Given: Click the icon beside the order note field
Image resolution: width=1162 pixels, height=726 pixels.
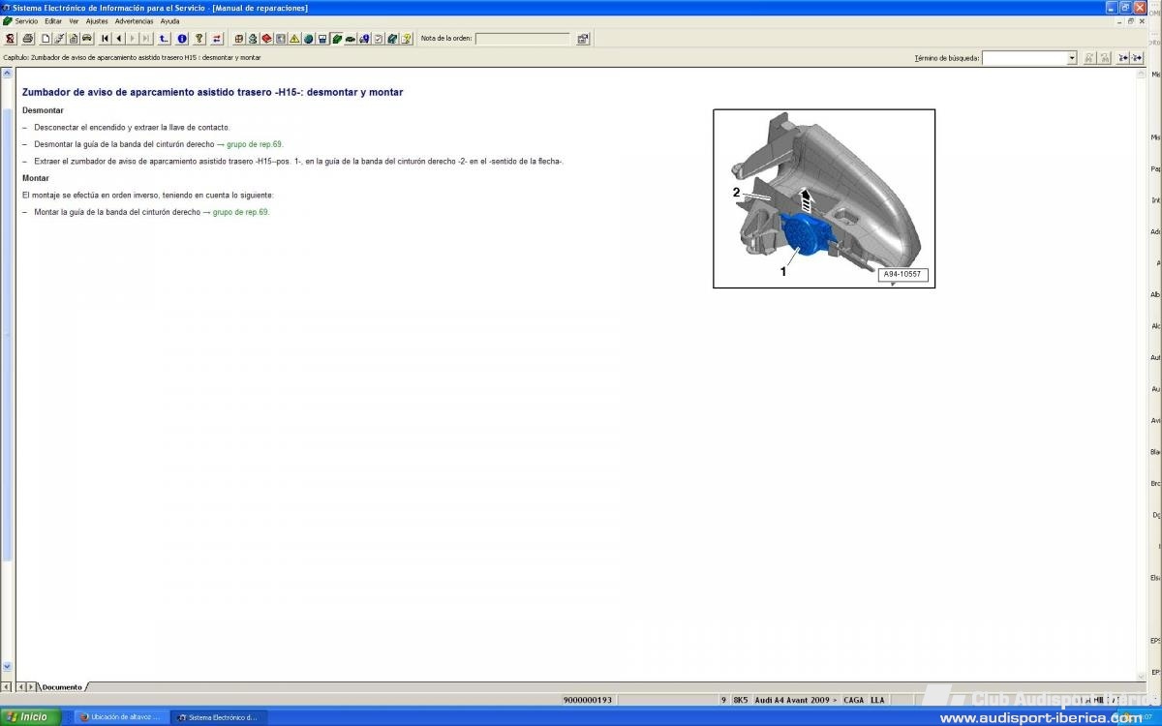Looking at the screenshot, I should (x=583, y=39).
